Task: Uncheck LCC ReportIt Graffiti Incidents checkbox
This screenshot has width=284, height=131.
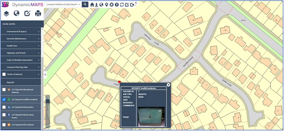Action: pos(4,99)
